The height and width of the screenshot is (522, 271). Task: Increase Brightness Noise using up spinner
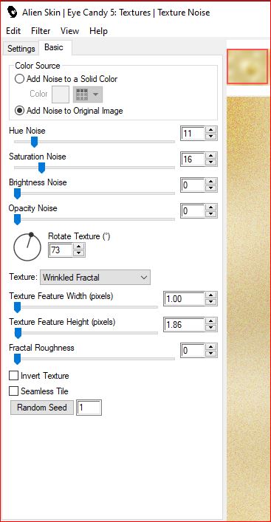[210, 182]
